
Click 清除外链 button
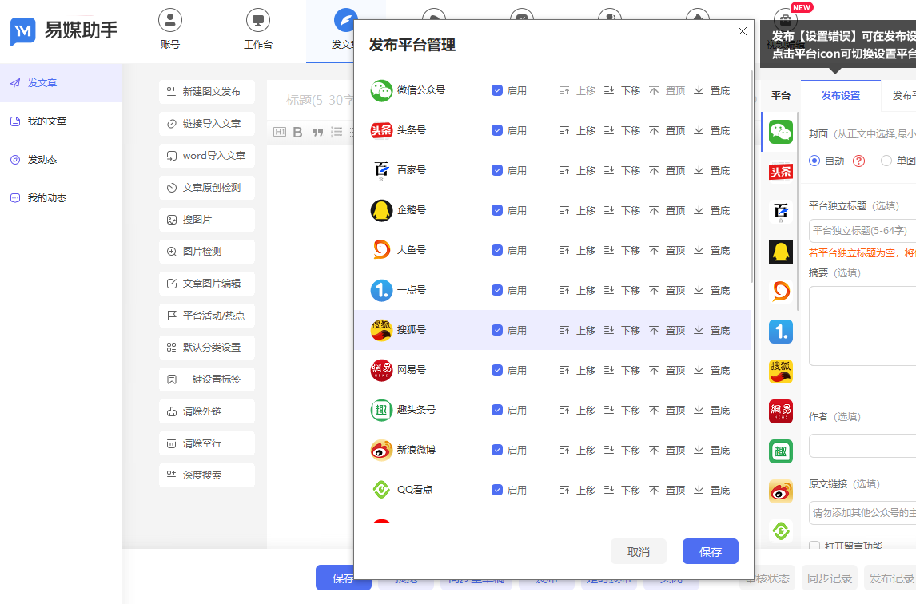coord(207,411)
